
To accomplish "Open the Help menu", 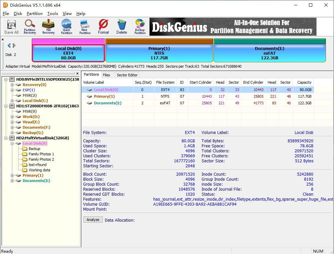I will pyautogui.click(x=81, y=14).
